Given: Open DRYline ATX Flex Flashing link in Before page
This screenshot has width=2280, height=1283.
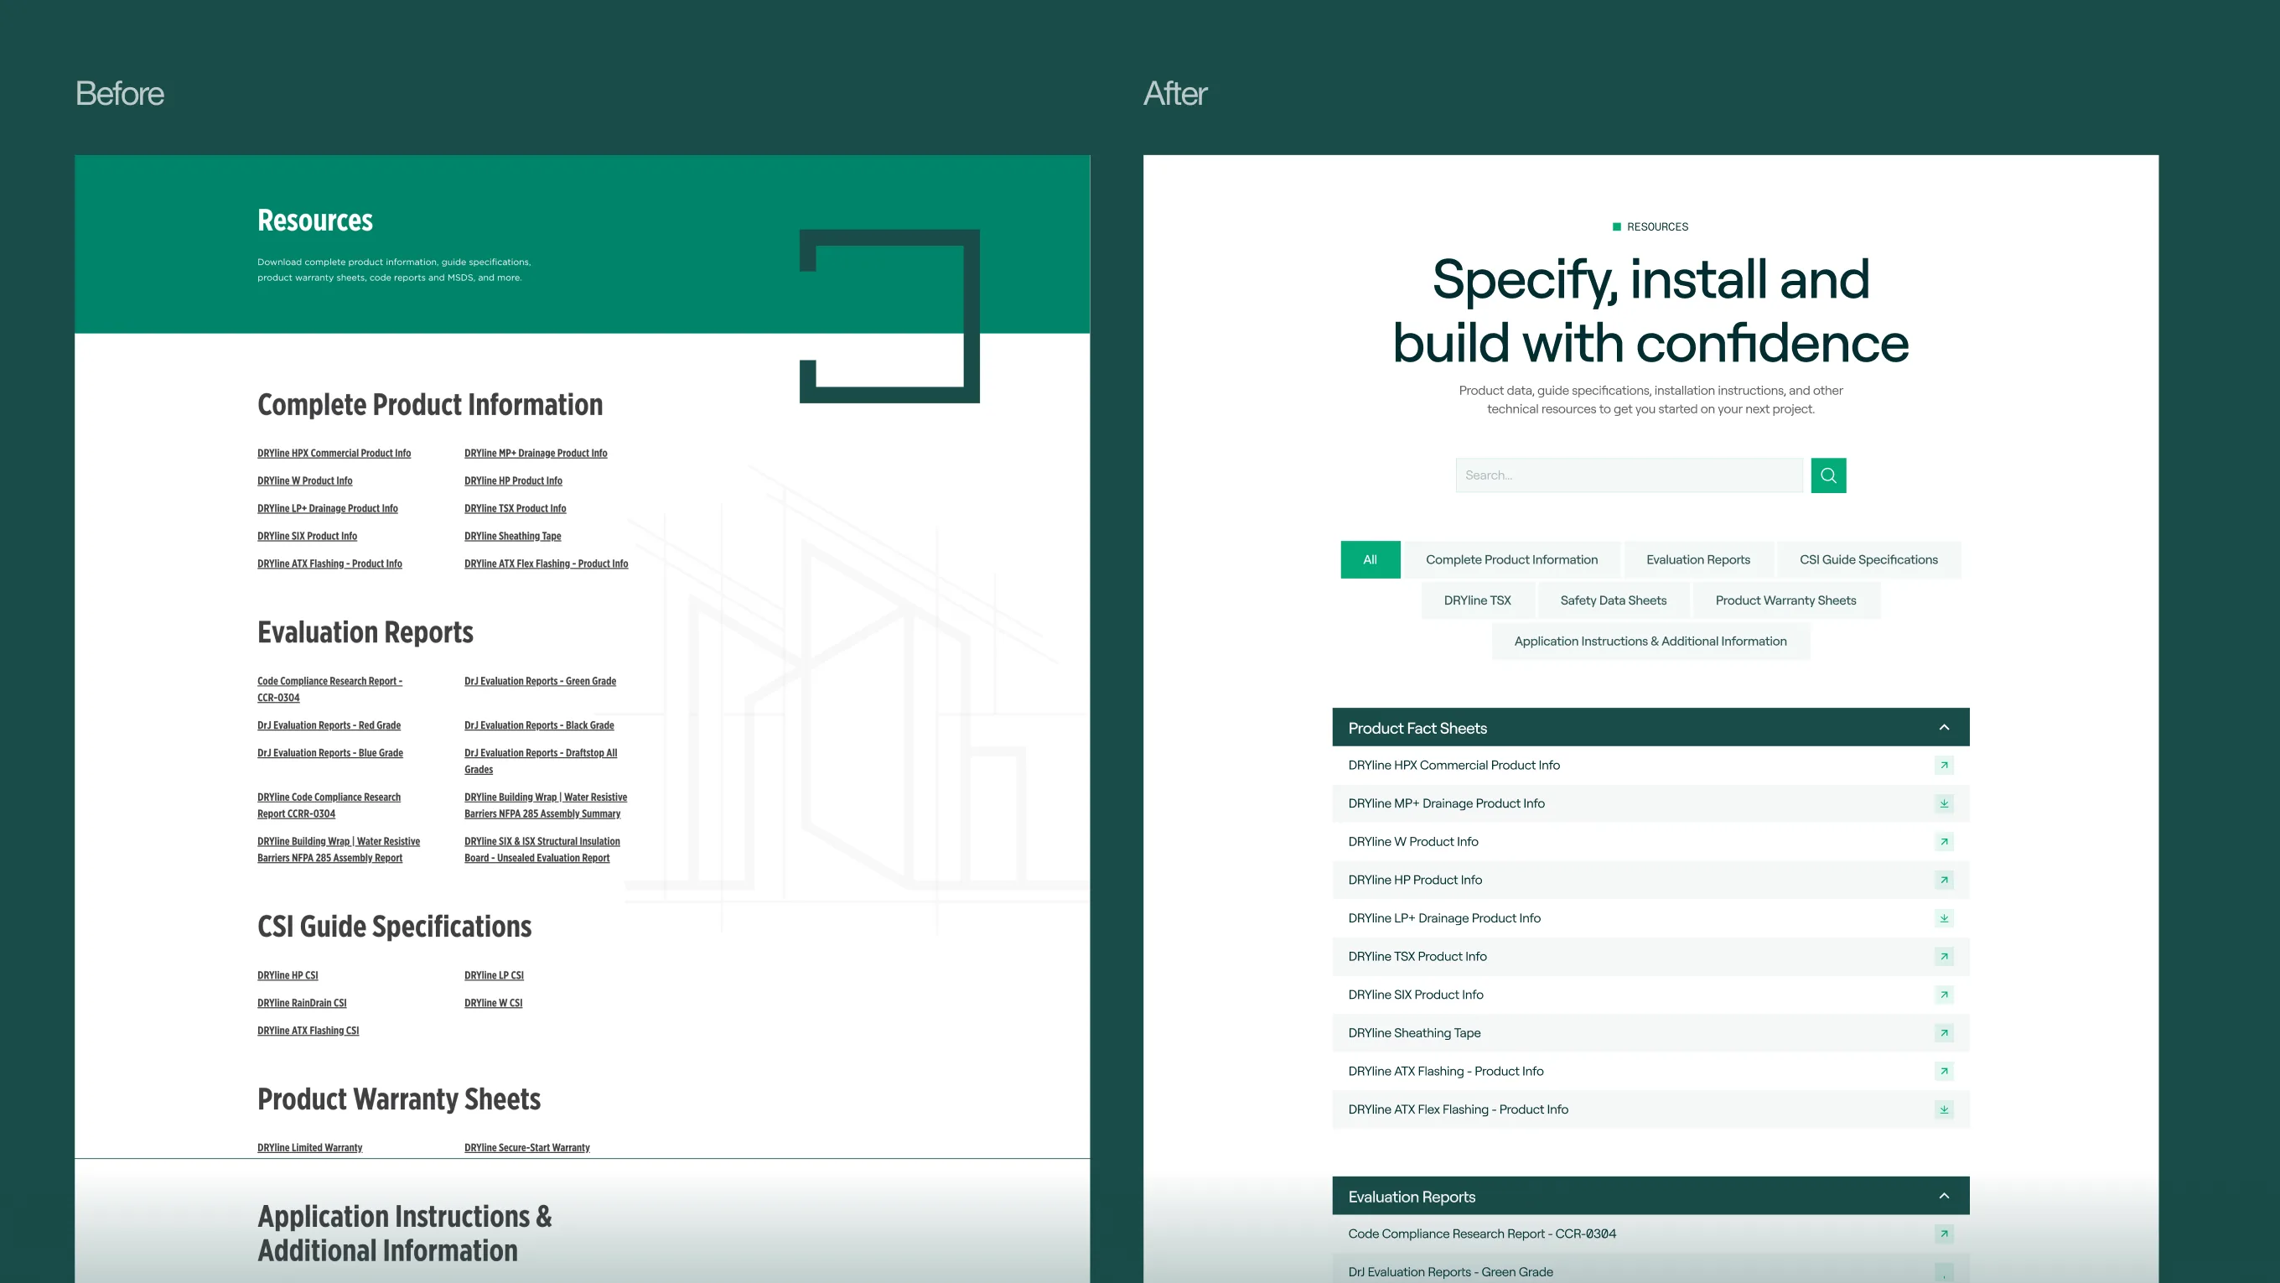Looking at the screenshot, I should (546, 564).
